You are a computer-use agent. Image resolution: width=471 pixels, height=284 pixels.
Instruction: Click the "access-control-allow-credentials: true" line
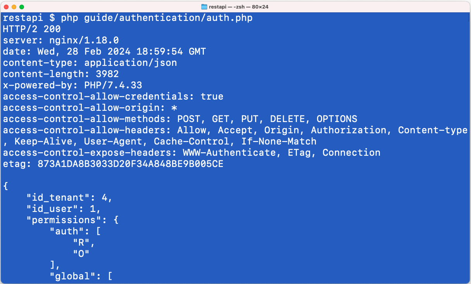[113, 96]
